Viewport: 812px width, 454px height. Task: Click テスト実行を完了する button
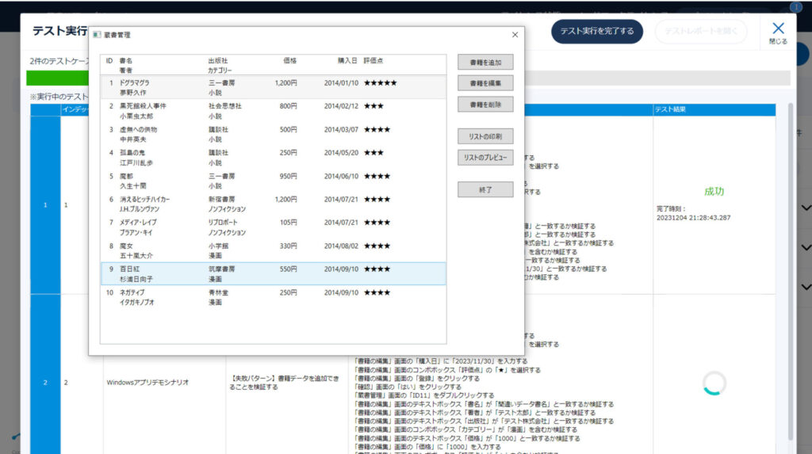click(597, 32)
